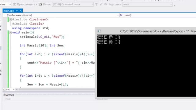196x110 pixels.
Task: Click console line 'Massiv [0] = 6'
Action: [108, 36]
